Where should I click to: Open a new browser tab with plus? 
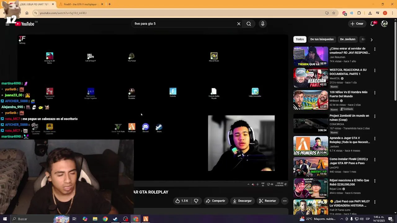[109, 4]
